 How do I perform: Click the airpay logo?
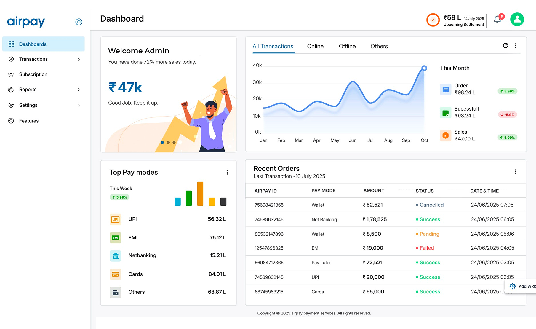[26, 22]
